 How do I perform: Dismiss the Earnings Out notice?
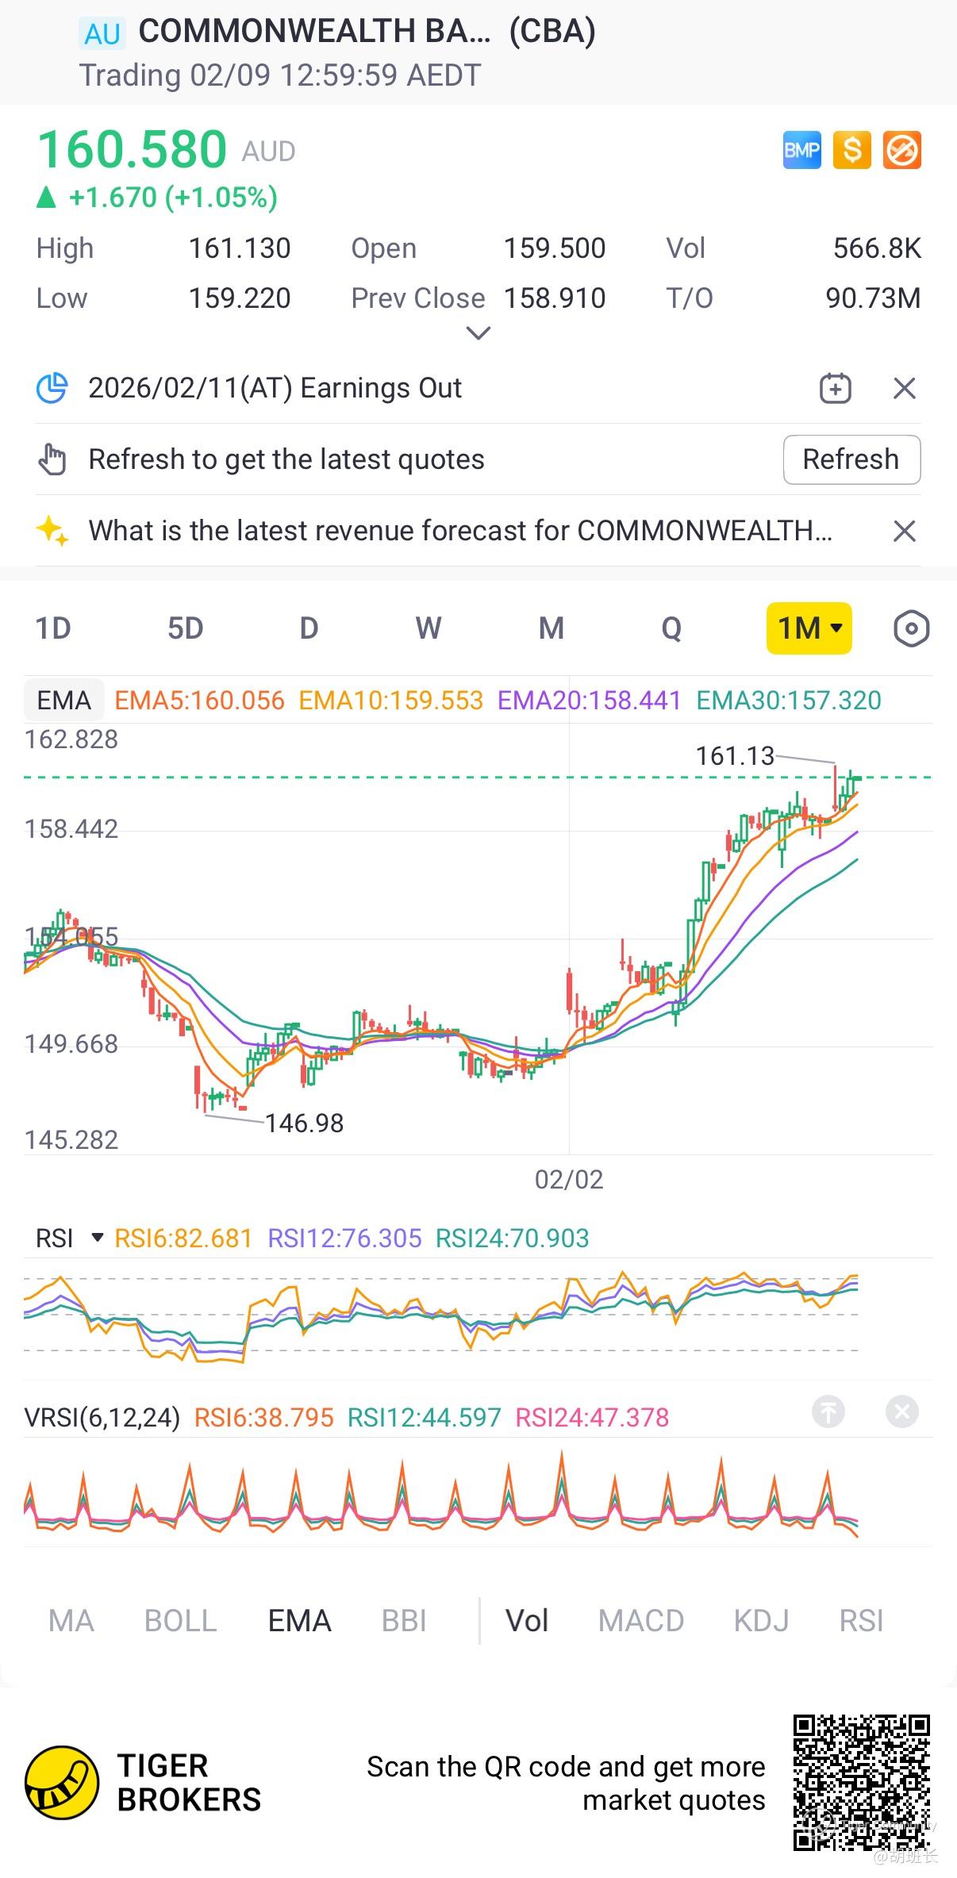[905, 388]
